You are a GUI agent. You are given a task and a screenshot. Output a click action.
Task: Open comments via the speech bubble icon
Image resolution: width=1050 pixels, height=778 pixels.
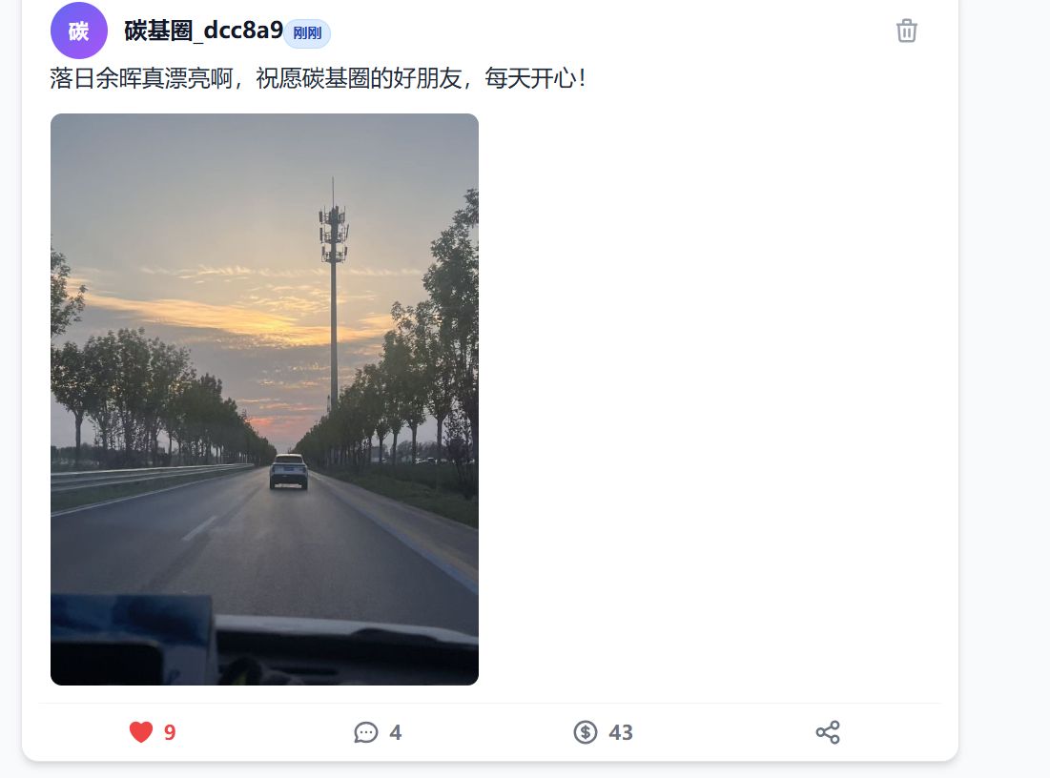click(365, 732)
